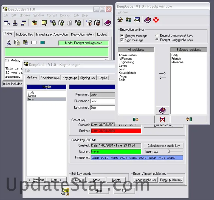
Task: Click the Store keyrecord button
Action: (x=97, y=180)
